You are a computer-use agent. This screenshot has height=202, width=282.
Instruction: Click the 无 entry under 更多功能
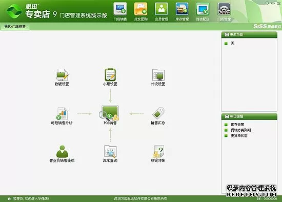pyautogui.click(x=233, y=44)
